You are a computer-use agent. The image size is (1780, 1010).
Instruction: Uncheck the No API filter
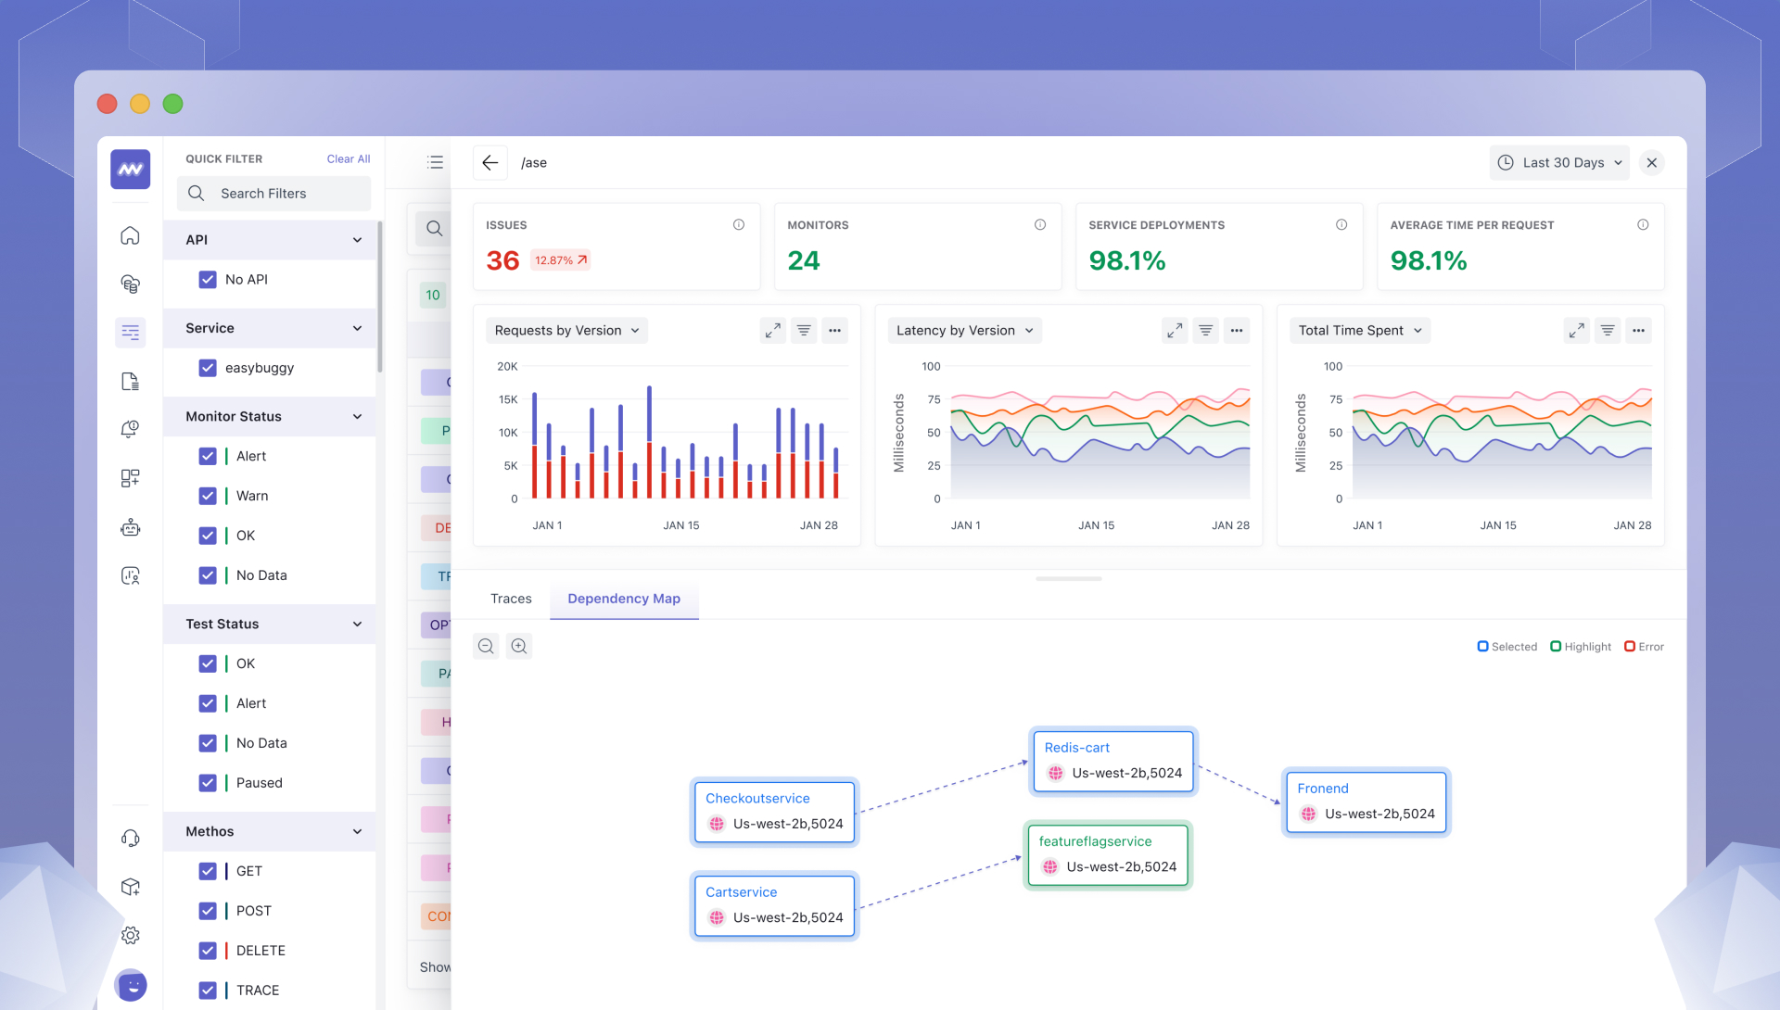coord(208,279)
